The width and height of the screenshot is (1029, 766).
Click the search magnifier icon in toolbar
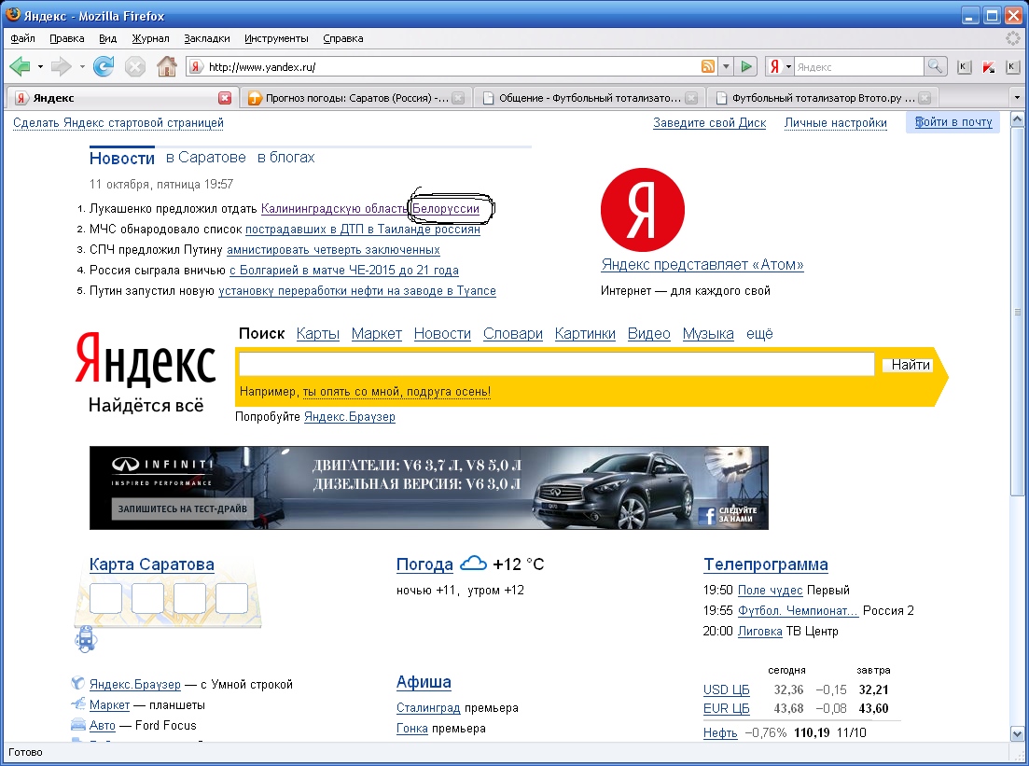(935, 66)
